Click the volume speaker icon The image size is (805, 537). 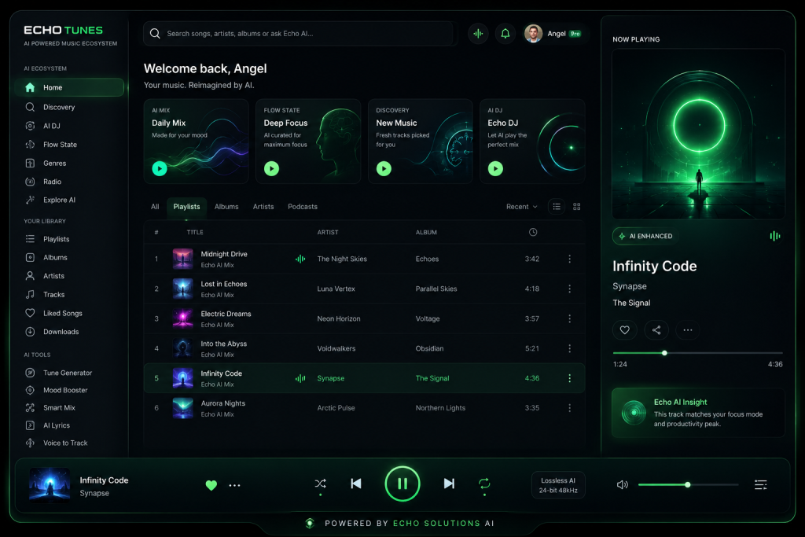pos(623,484)
